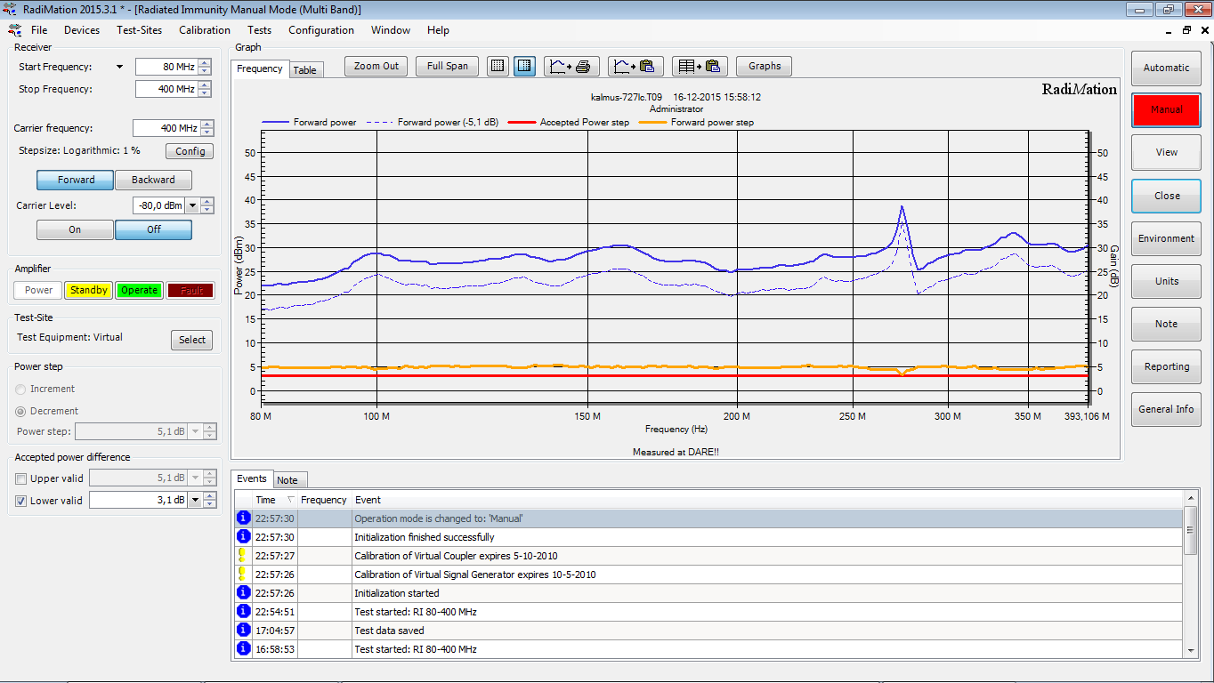Click the warning icon for Virtual Signal Generator
This screenshot has width=1214, height=683.
pyautogui.click(x=243, y=574)
